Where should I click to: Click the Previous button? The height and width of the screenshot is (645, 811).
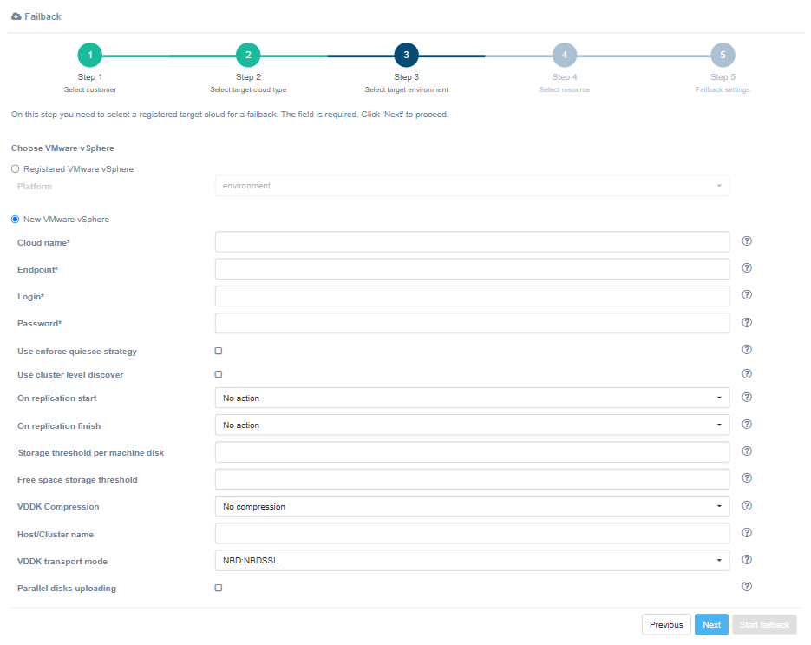tap(666, 625)
